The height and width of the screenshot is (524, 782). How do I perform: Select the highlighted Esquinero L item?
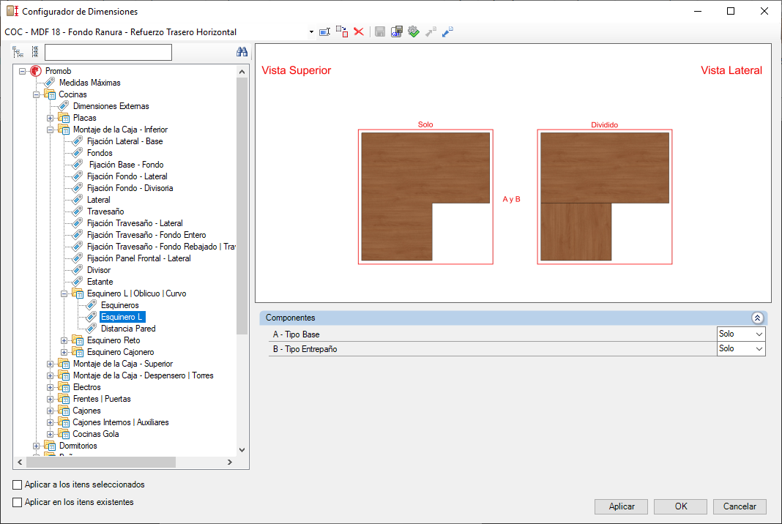[x=122, y=317]
